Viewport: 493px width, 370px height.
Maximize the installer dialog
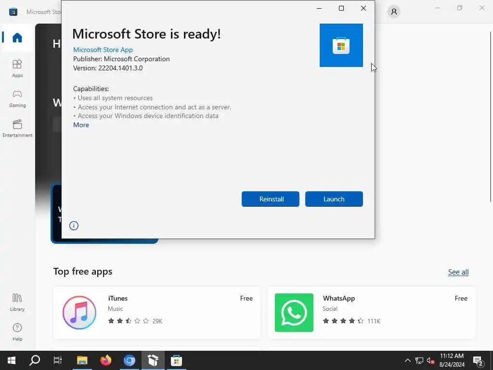pos(341,9)
